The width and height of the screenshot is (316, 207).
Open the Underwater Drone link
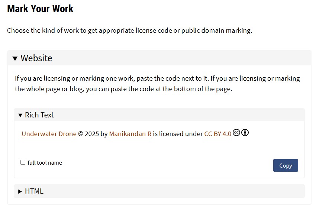pos(49,134)
